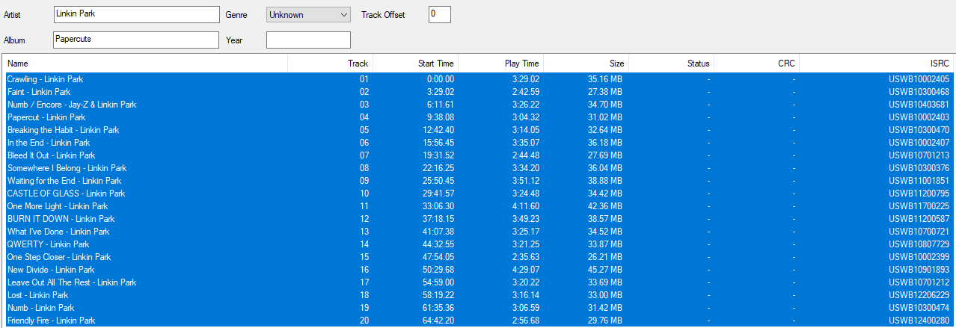Select the track Crawling - Linkin Park
Screen dimensions: 956x328
pos(478,79)
